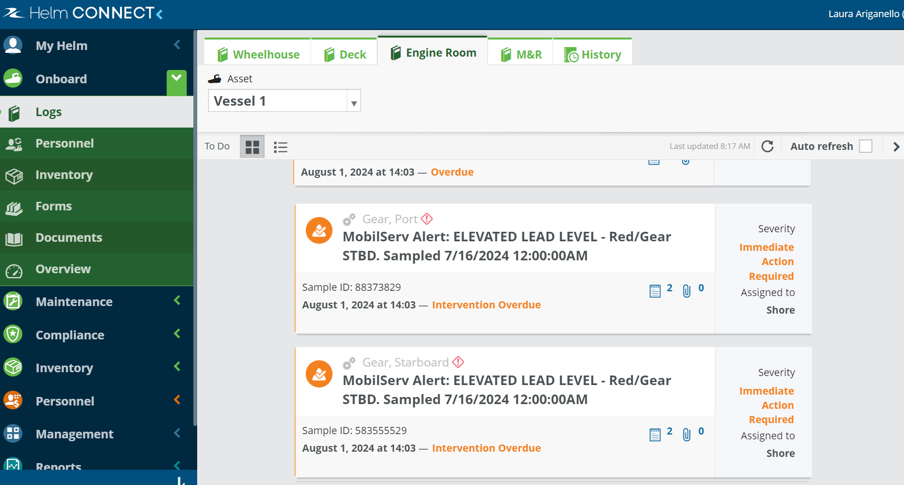
Task: Expand the right side panel arrow
Action: click(896, 147)
